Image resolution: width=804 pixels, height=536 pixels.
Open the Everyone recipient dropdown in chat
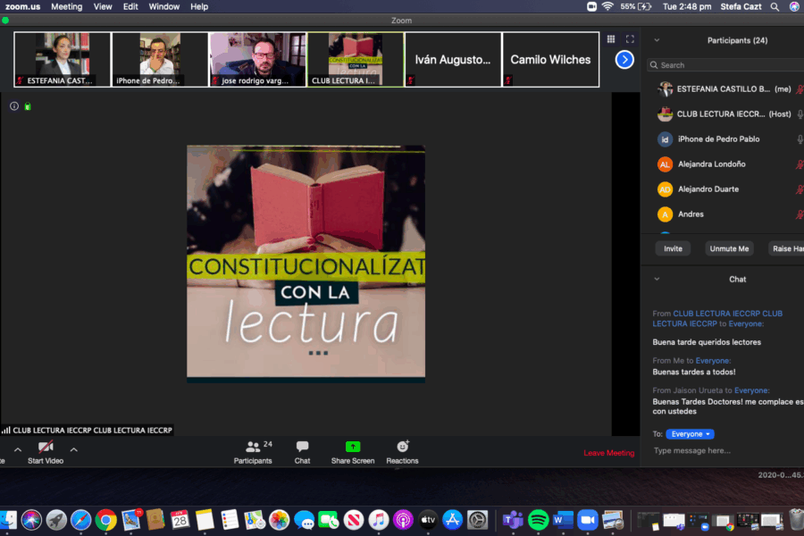point(690,434)
